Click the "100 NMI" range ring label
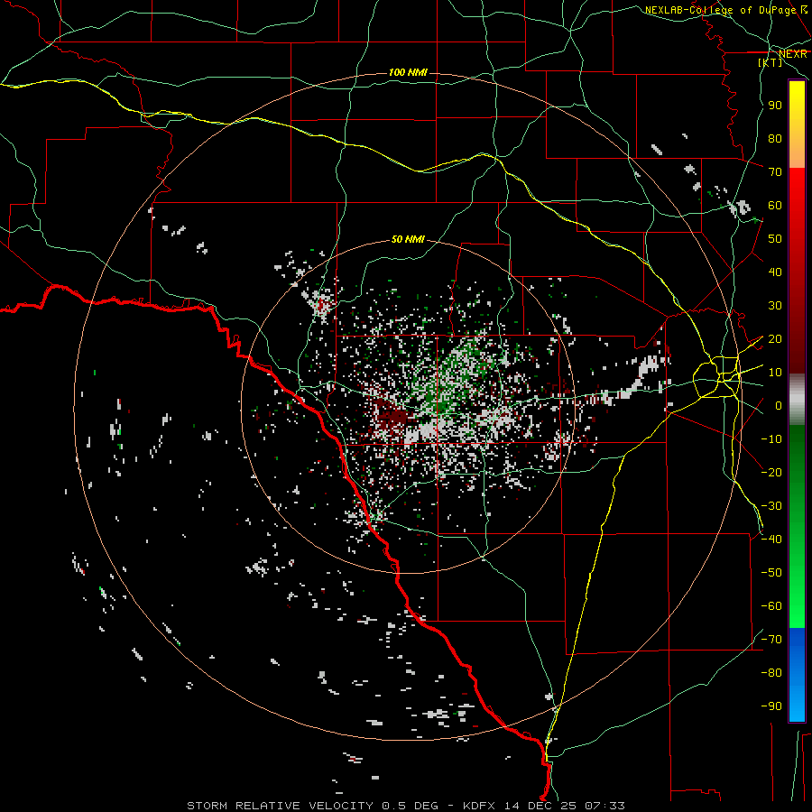Viewport: 812px width, 812px height. 408,72
